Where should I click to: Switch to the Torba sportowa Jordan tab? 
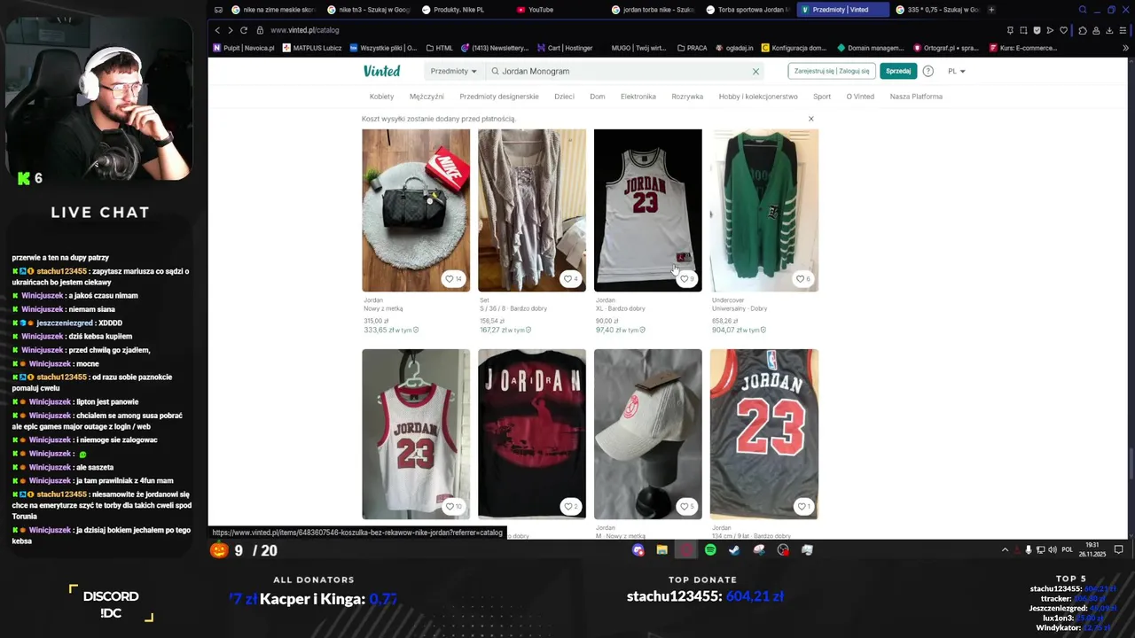[748, 10]
